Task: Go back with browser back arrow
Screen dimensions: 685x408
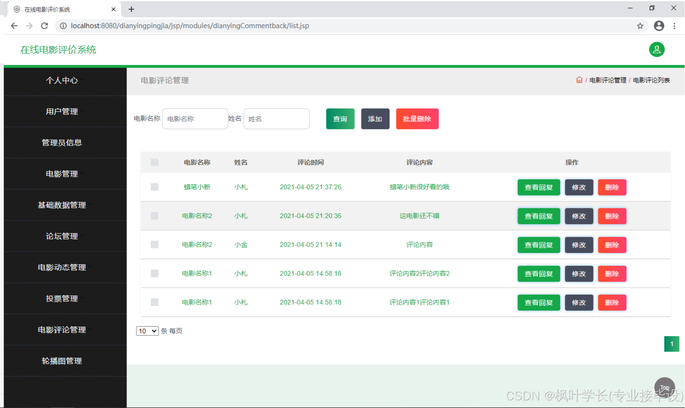Action: click(14, 26)
